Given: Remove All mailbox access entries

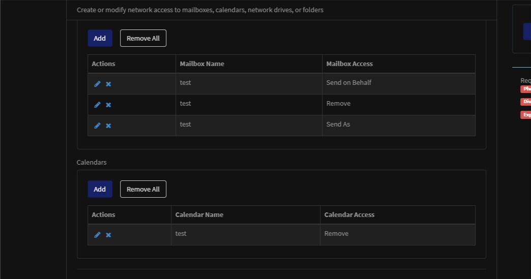Looking at the screenshot, I should [x=143, y=38].
